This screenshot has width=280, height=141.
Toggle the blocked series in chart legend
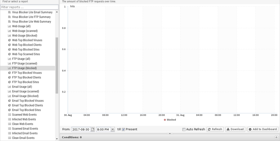pos(170,120)
